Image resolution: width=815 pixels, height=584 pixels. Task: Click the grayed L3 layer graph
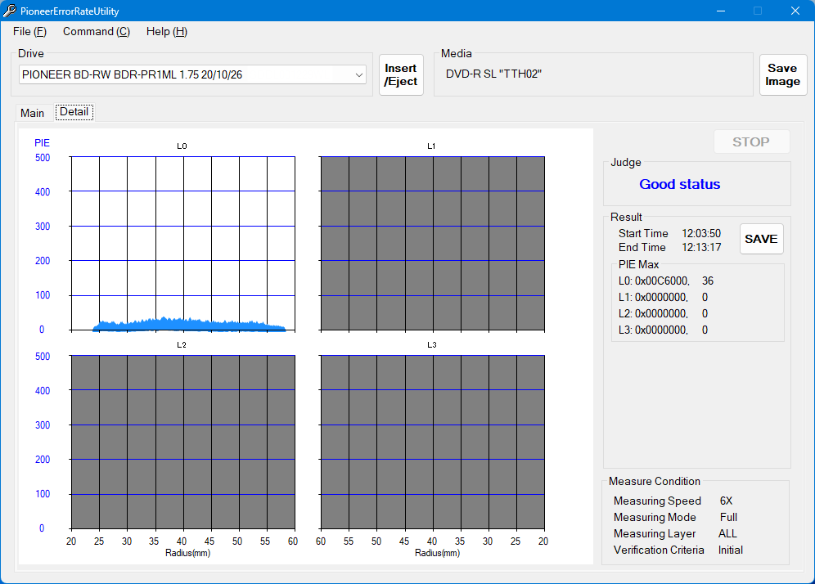coord(432,442)
